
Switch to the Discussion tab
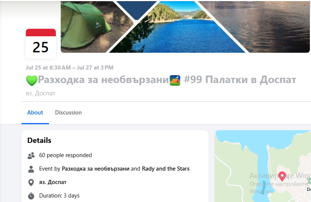click(x=68, y=113)
